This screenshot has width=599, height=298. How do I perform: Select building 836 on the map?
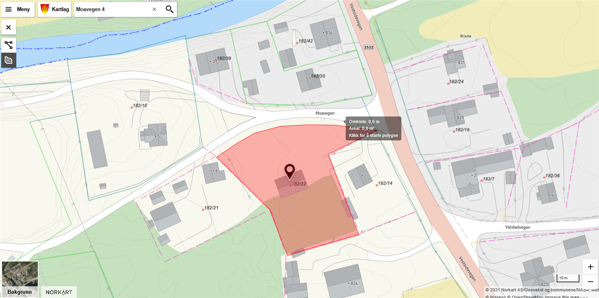325,33
